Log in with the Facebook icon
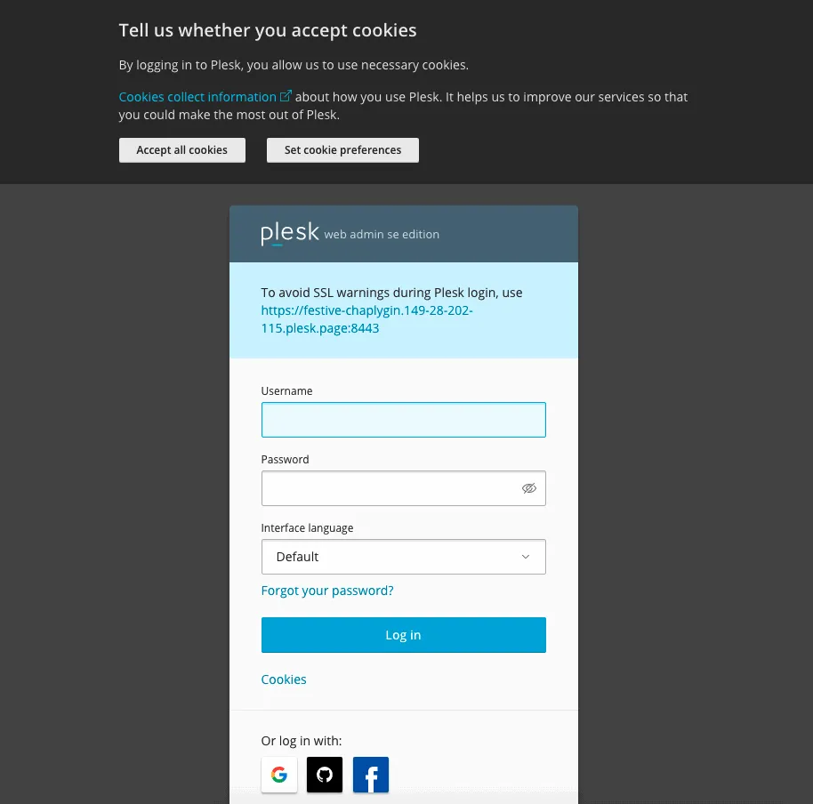The height and width of the screenshot is (804, 813). (370, 774)
